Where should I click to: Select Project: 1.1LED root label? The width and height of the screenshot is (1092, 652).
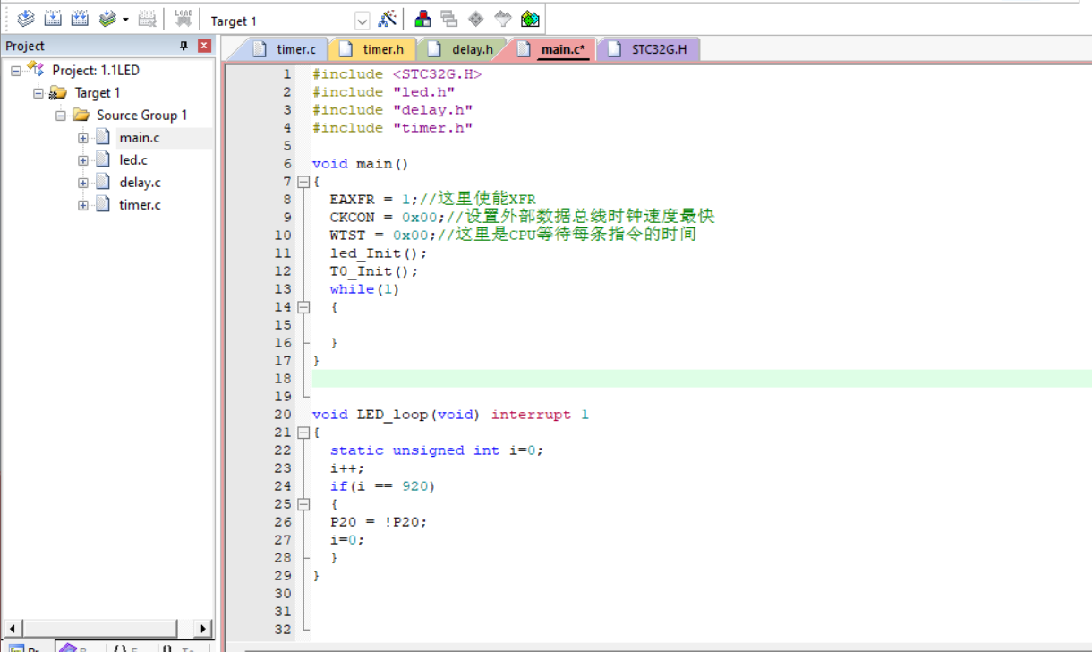pos(96,70)
